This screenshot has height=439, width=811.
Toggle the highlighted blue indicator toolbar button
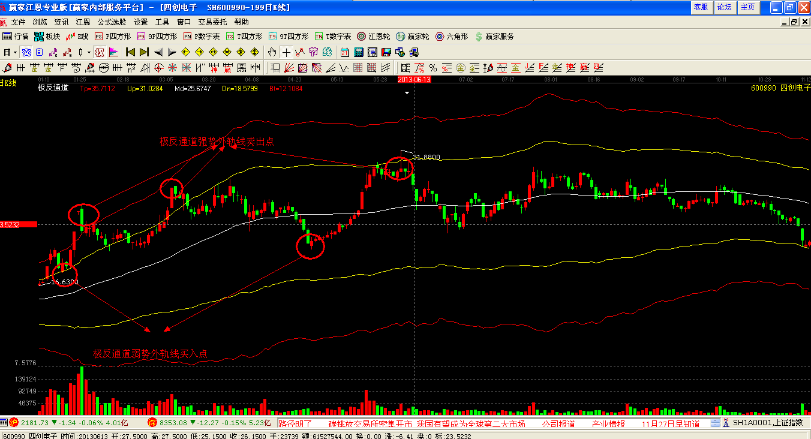[26, 52]
